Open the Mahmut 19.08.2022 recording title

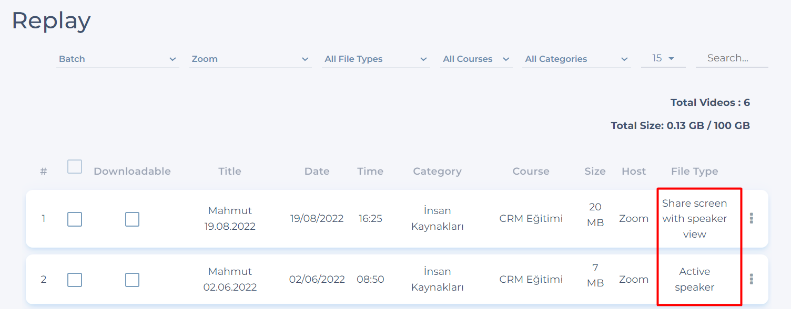click(x=230, y=218)
